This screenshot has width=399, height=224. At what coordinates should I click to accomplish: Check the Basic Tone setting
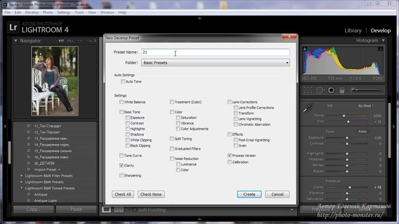click(x=121, y=112)
